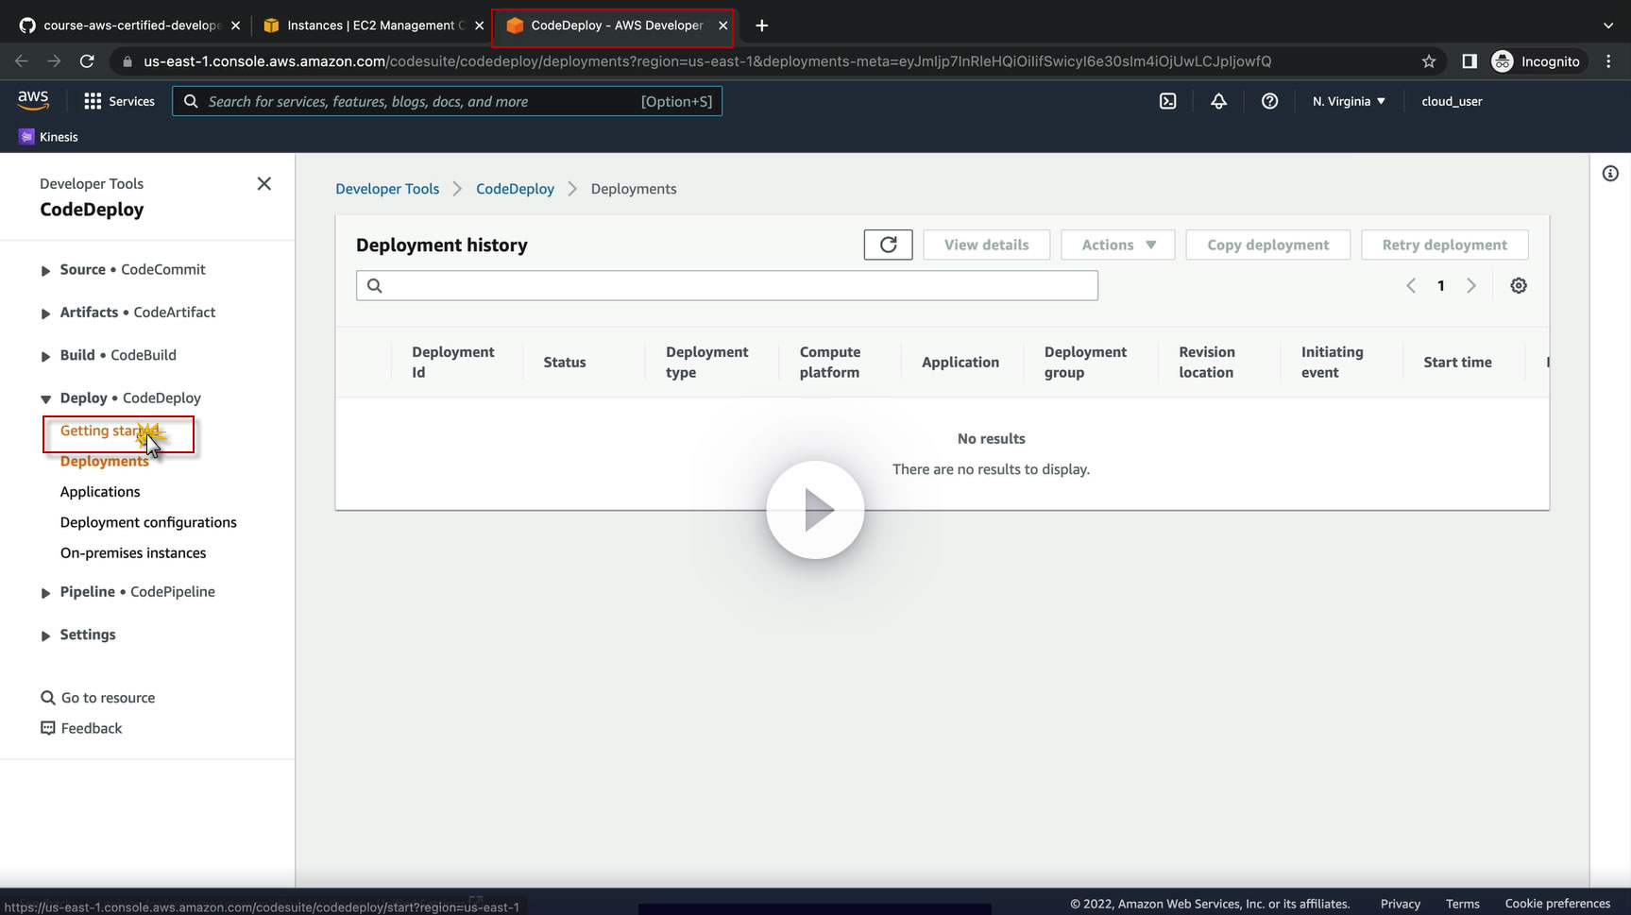Click the Application column header
Screen dimensions: 1631x915
(960, 363)
